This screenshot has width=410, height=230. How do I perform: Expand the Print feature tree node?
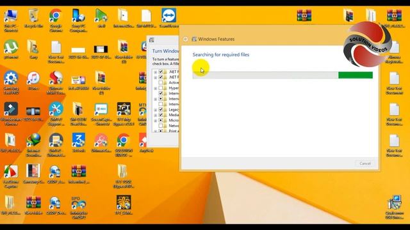pyautogui.click(x=155, y=131)
